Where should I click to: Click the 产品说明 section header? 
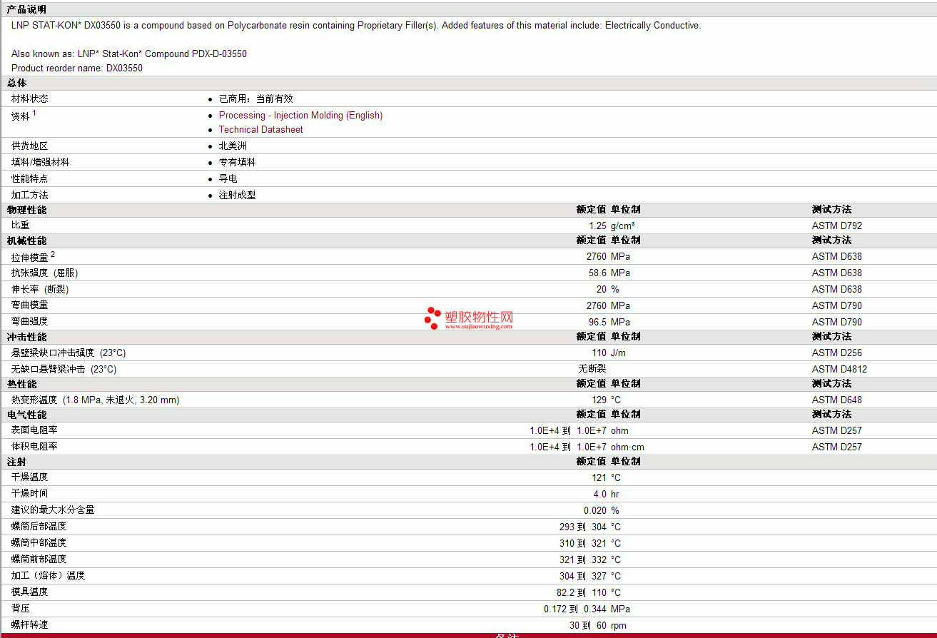point(26,9)
